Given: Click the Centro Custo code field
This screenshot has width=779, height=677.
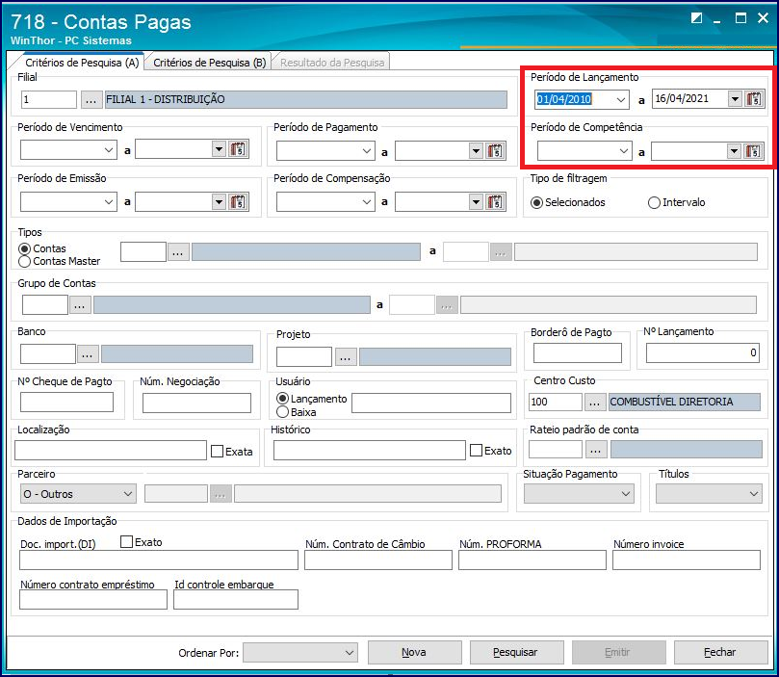Looking at the screenshot, I should [555, 402].
